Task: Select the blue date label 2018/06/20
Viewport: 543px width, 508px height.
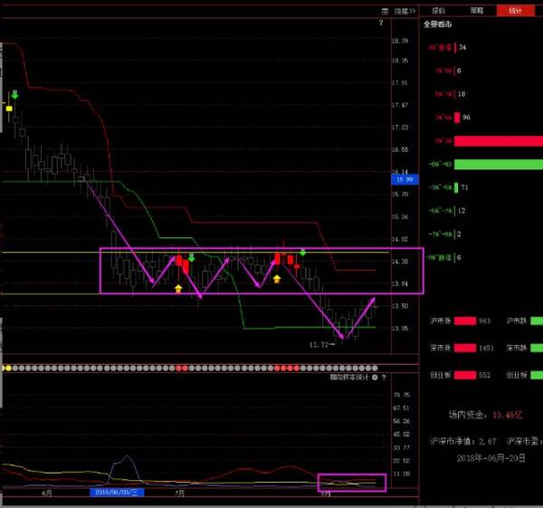Action: point(117,493)
